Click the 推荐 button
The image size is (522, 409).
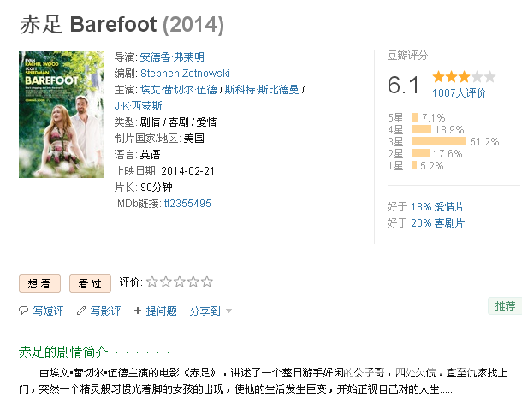point(504,305)
